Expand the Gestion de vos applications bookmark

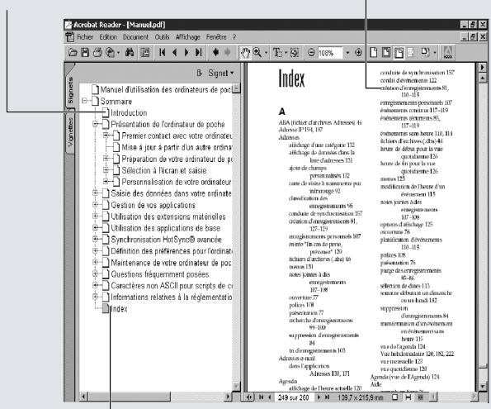[95, 205]
